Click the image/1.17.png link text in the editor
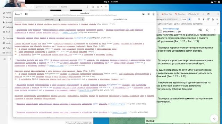222x124 pixels. pyautogui.click(x=83, y=38)
